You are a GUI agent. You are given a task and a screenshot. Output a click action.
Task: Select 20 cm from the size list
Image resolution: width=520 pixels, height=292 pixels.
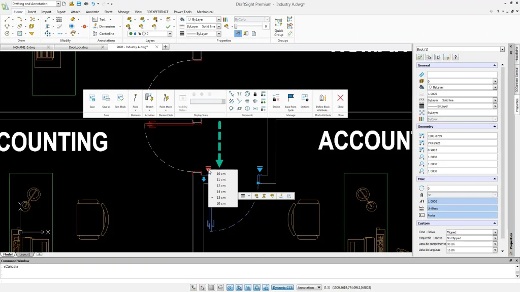[221, 203]
